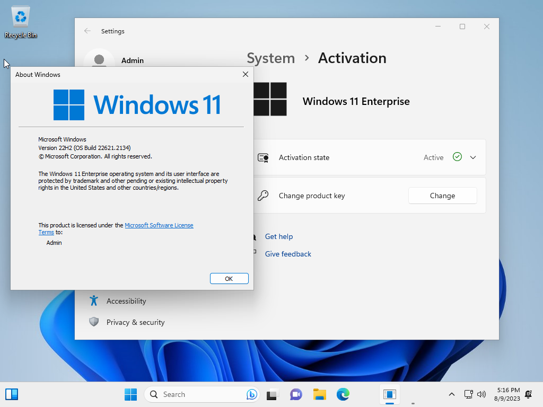Go back using Settings back arrow
The width and height of the screenshot is (543, 407).
tap(87, 31)
